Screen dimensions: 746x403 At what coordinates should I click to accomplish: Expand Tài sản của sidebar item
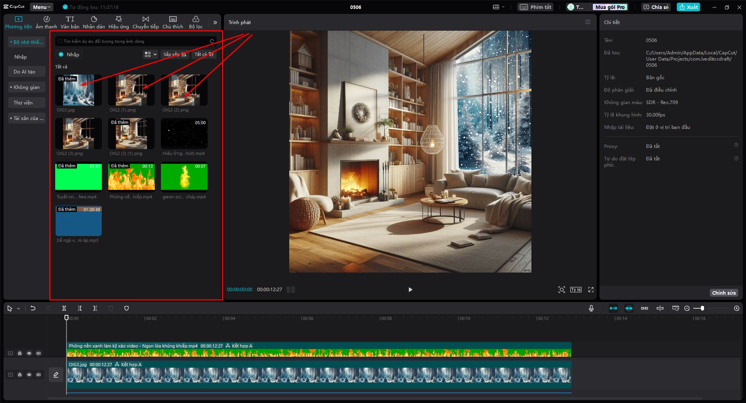point(27,118)
